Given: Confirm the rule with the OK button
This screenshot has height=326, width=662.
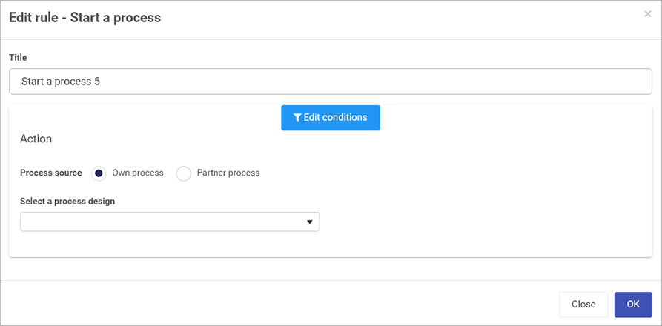Looking at the screenshot, I should (x=633, y=305).
